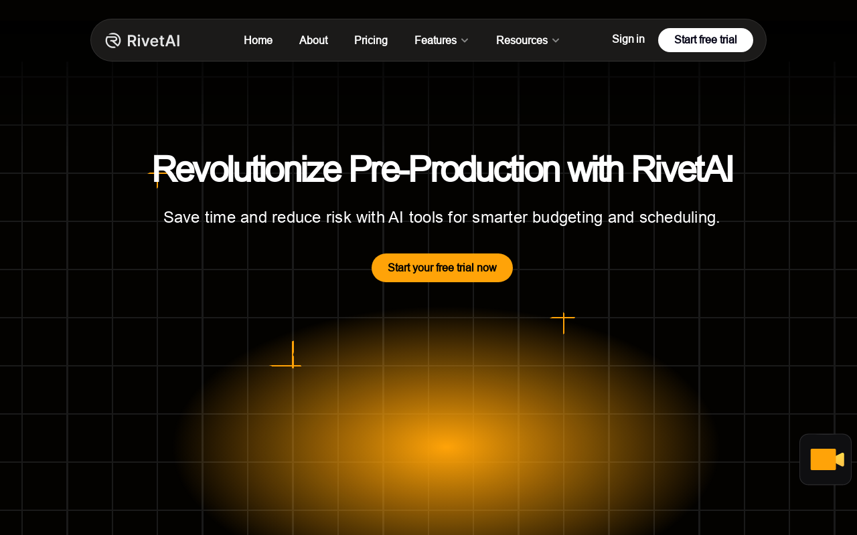Click the white Start free trial button
The image size is (857, 535).
tap(706, 40)
